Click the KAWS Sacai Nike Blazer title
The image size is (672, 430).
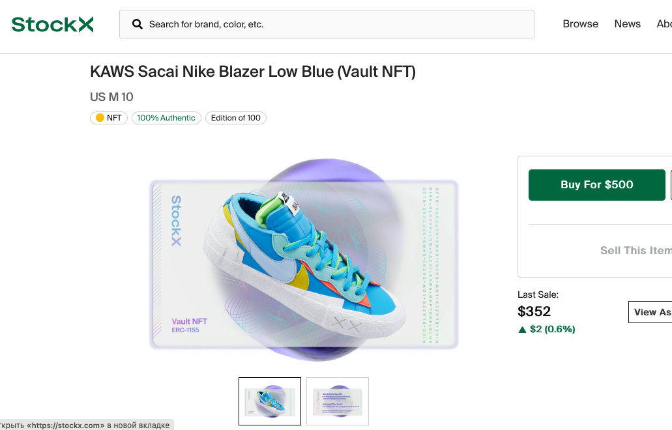coord(253,72)
